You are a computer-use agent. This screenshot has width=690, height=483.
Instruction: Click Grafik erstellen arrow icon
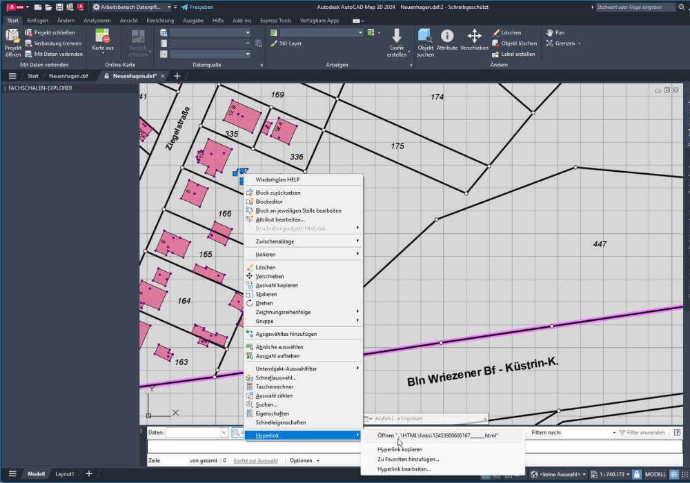click(x=397, y=37)
